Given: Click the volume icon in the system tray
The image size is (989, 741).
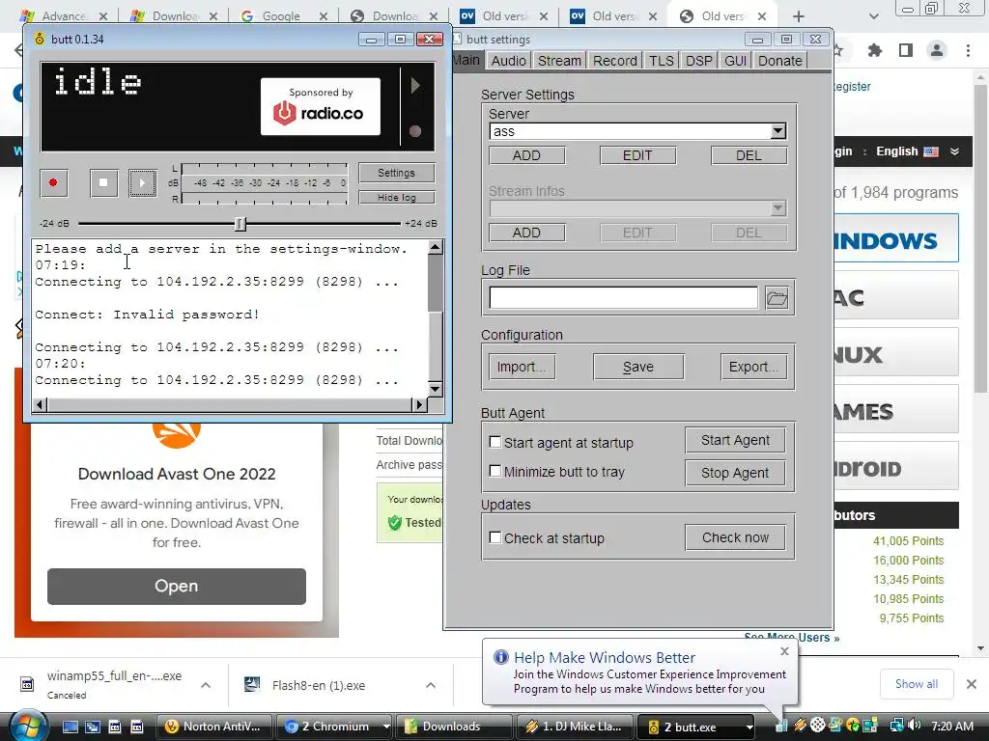Looking at the screenshot, I should pyautogui.click(x=914, y=726).
